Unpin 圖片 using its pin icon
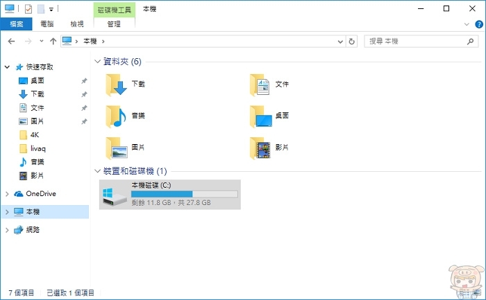The image size is (486, 300). (x=84, y=121)
